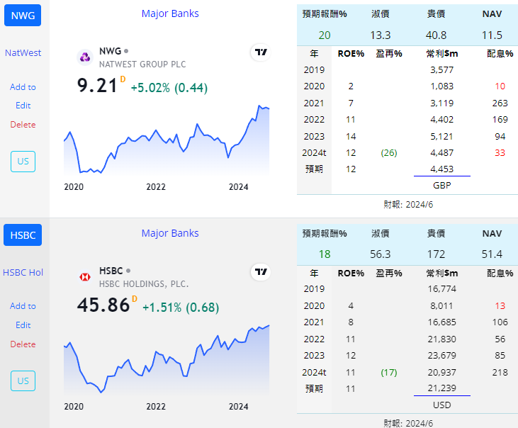Delete the NWG entry
Image resolution: width=518 pixels, height=428 pixels.
tap(23, 125)
